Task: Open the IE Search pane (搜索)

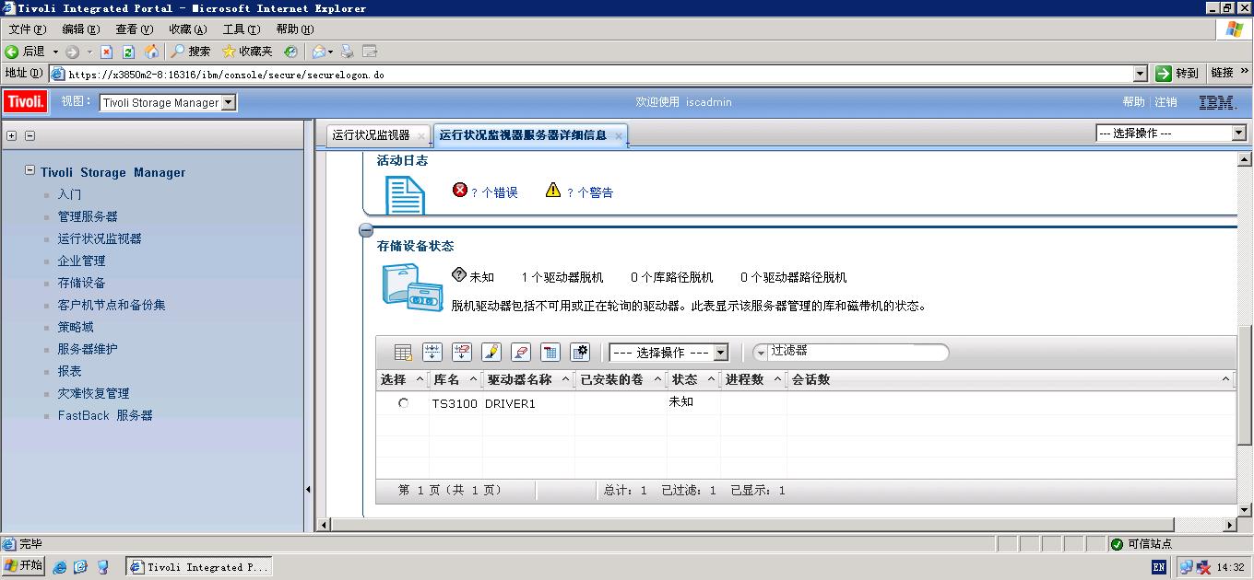Action: [x=191, y=52]
